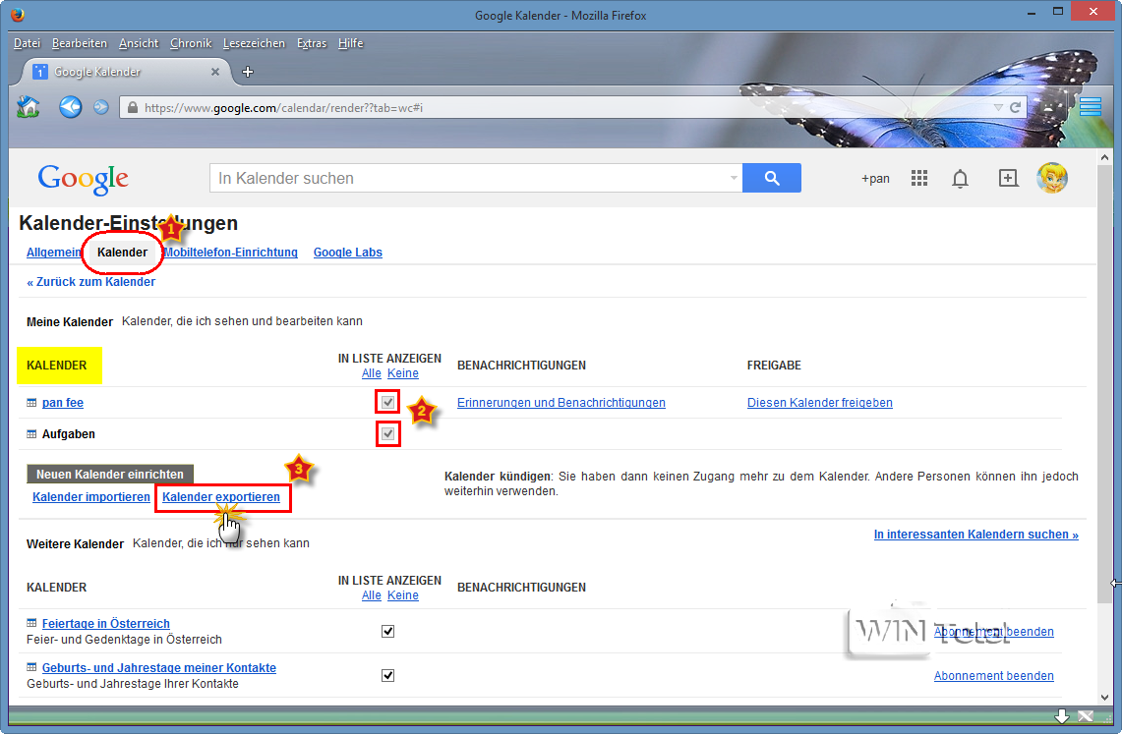
Task: Click Keine under Weitere Kalender
Action: 403,595
